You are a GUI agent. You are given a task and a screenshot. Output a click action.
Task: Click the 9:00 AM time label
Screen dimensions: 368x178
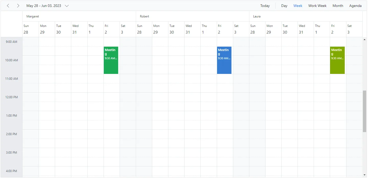(x=11, y=42)
